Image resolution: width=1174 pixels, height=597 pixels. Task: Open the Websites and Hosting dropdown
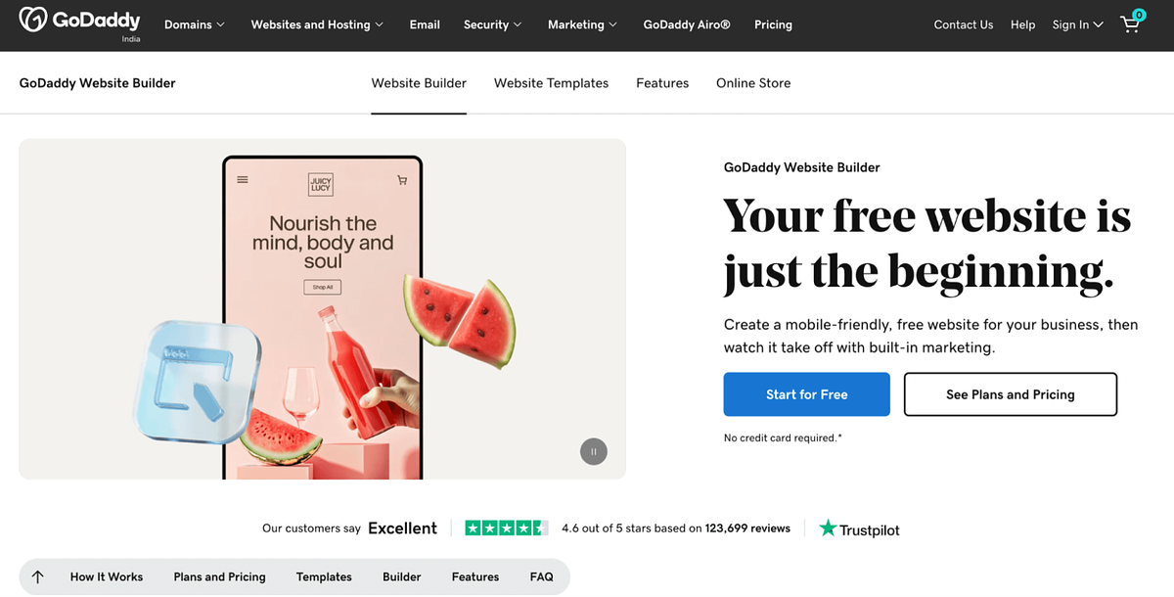click(315, 24)
